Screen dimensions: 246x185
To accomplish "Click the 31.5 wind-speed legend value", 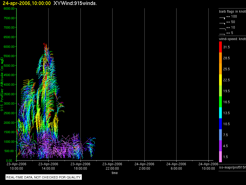I will tap(227, 47).
